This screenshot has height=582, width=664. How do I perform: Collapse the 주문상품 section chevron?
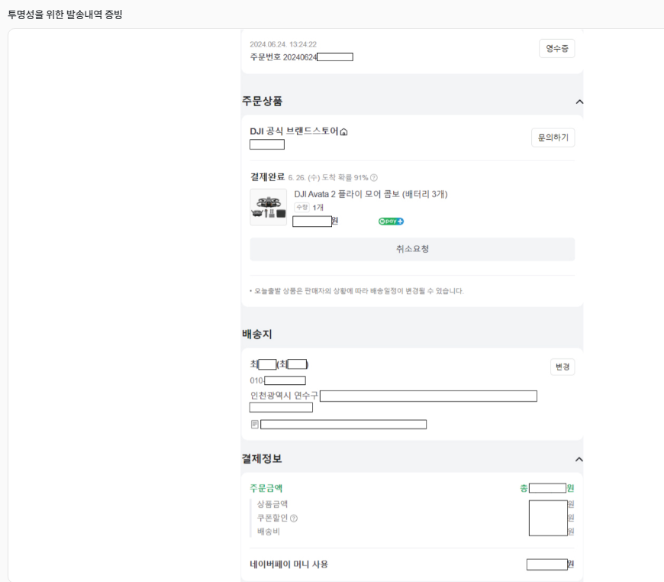[579, 102]
